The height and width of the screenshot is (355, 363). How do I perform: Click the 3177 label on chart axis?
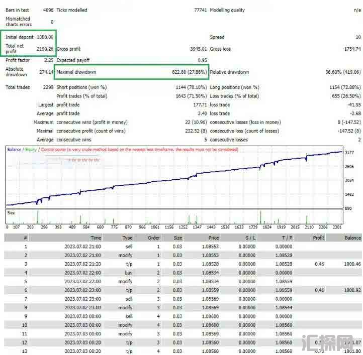pos(350,153)
